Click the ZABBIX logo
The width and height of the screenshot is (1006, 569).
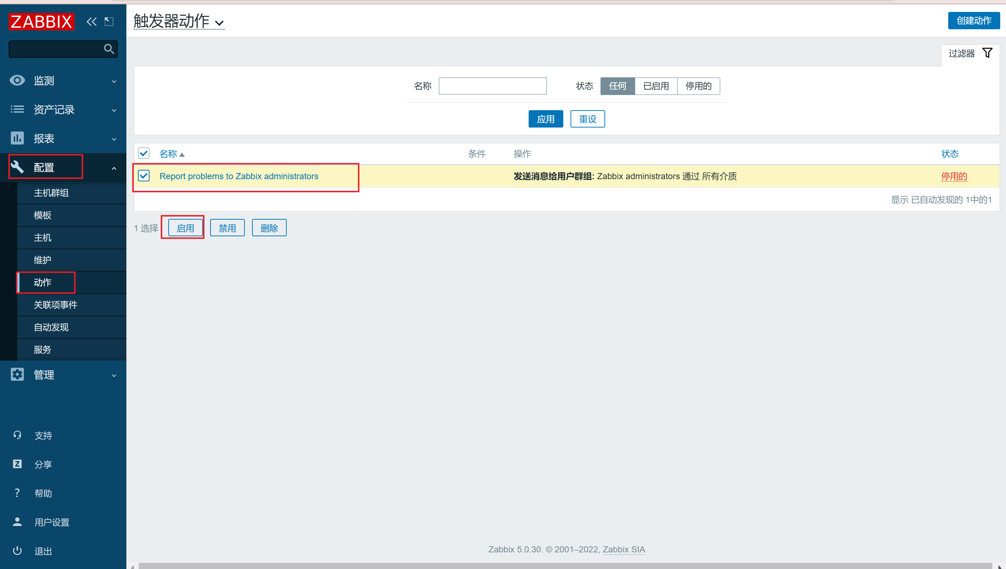click(41, 21)
